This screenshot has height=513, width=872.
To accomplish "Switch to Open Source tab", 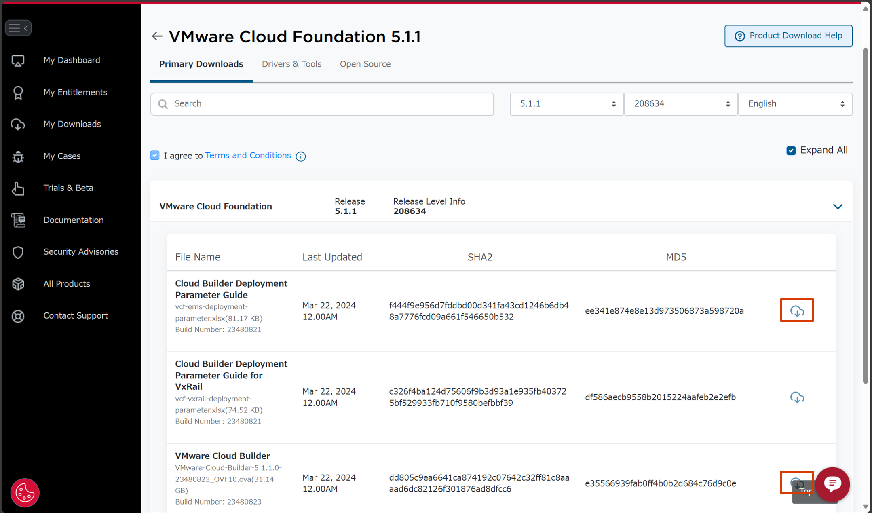I will pyautogui.click(x=365, y=64).
